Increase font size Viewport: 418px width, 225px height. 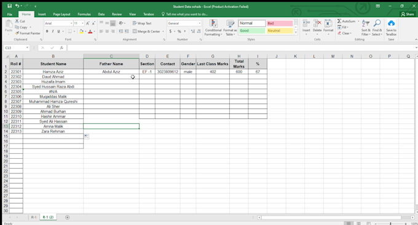88,23
